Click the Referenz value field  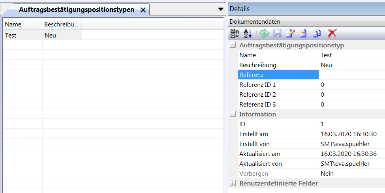[x=351, y=75]
